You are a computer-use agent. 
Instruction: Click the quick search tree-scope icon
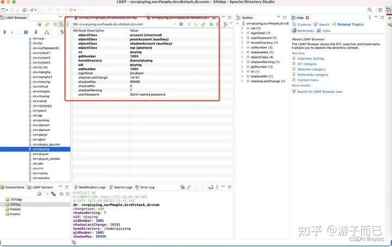pos(47,32)
